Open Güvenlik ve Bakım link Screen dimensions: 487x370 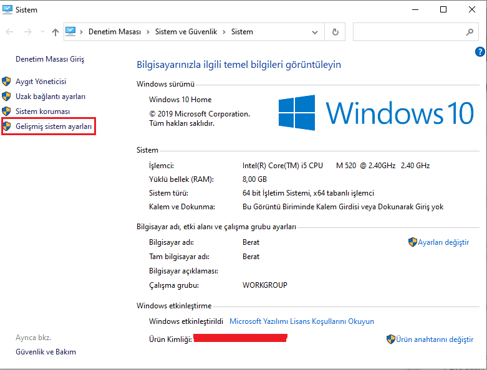(x=46, y=352)
